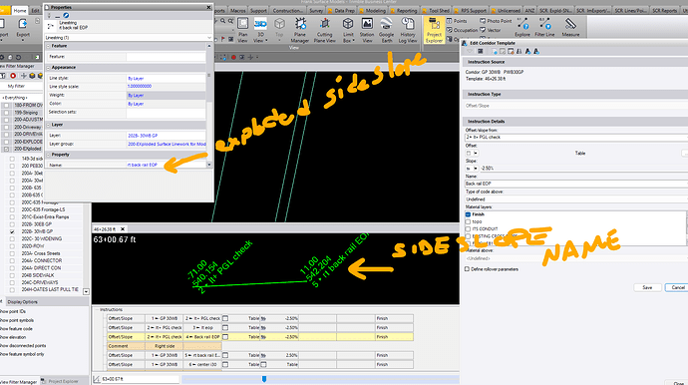Launch the Plane Manager
This screenshot has height=385, width=688.
300,30
